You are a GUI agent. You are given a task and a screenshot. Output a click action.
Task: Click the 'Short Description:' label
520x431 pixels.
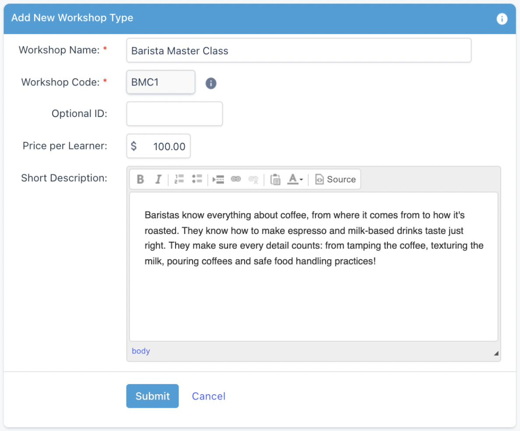pos(64,178)
